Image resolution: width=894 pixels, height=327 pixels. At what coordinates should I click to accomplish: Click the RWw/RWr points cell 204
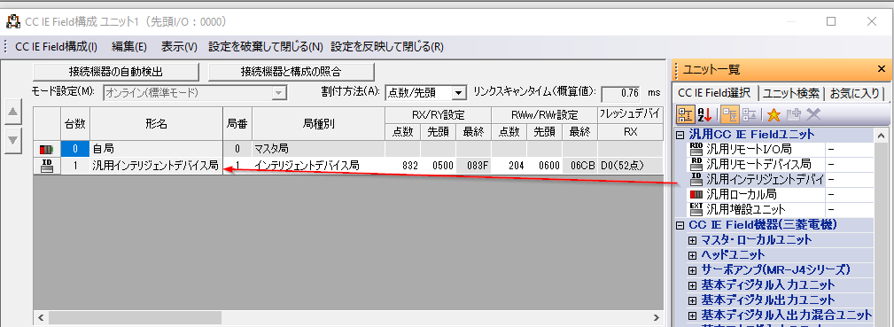pos(509,166)
